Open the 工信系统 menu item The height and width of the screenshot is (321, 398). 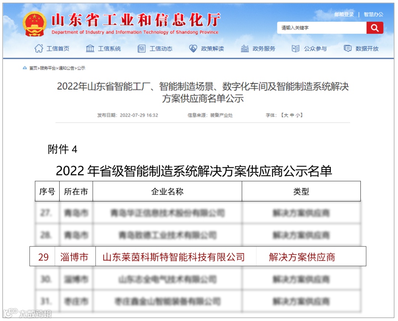[109, 49]
